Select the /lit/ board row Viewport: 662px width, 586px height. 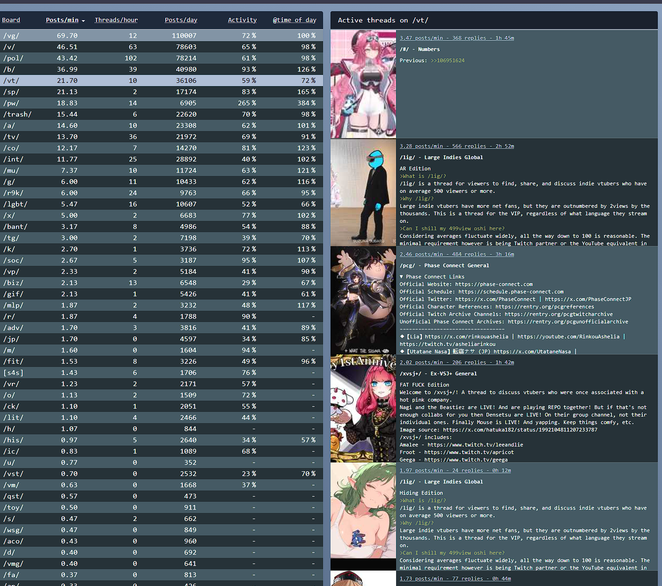pyautogui.click(x=162, y=418)
